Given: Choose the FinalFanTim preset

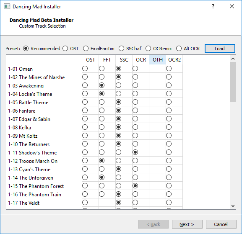Looking at the screenshot, I should pyautogui.click(x=86, y=49).
